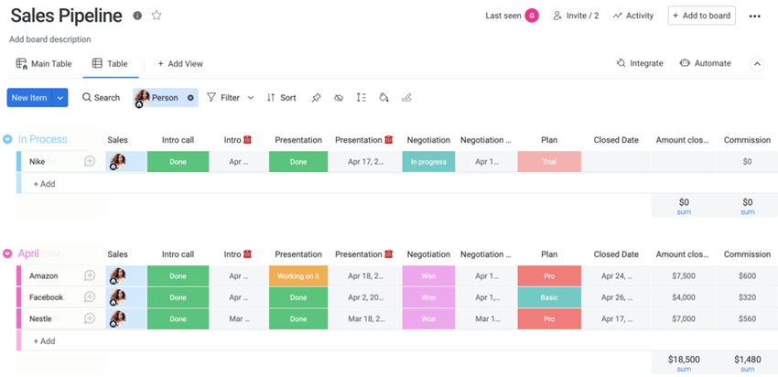Open the Invite / 2 button
Image resolution: width=778 pixels, height=377 pixels.
[576, 16]
